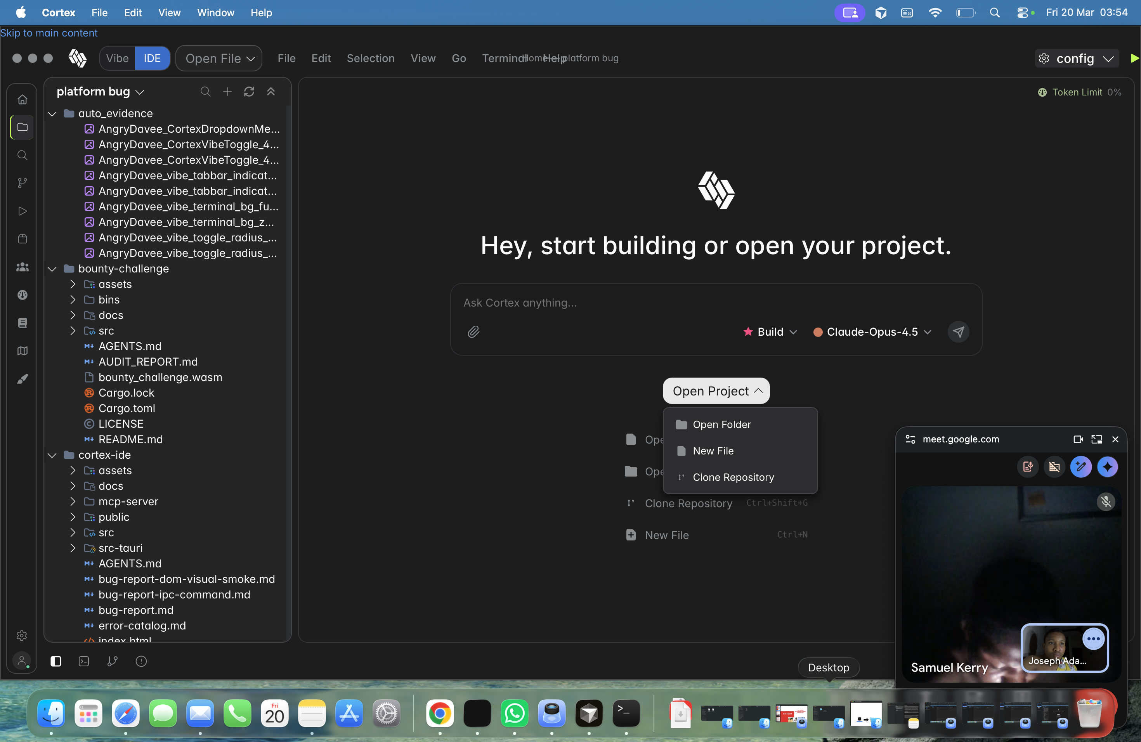Select the paintbrush theming sidebar icon

(22, 378)
